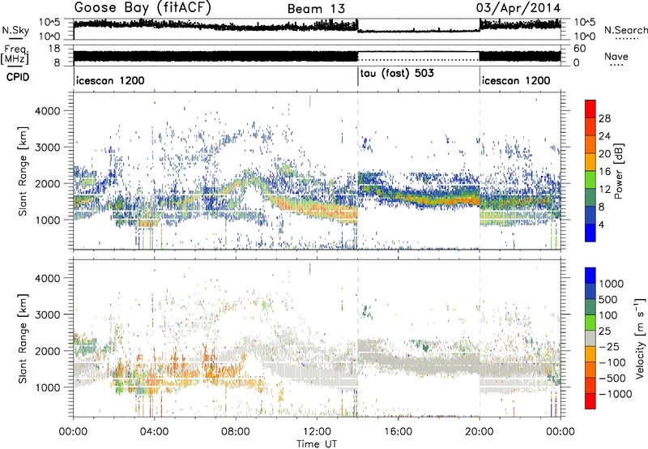Click the "20:00" time tick label
The width and height of the screenshot is (648, 449).
tap(480, 432)
